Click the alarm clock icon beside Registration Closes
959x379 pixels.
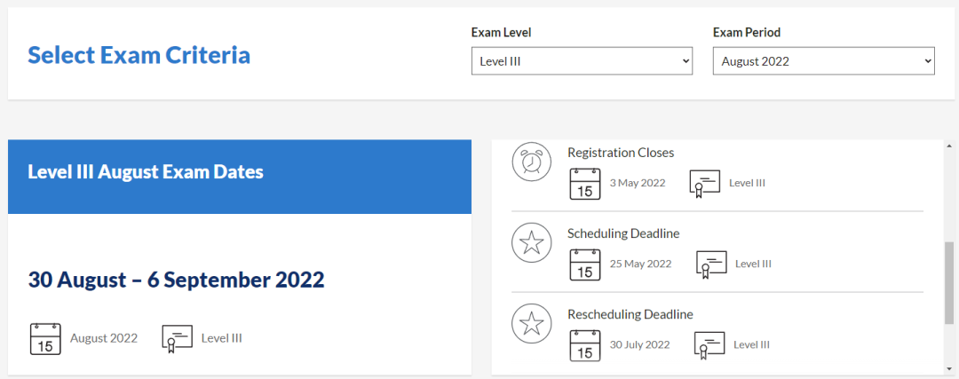[x=531, y=162]
